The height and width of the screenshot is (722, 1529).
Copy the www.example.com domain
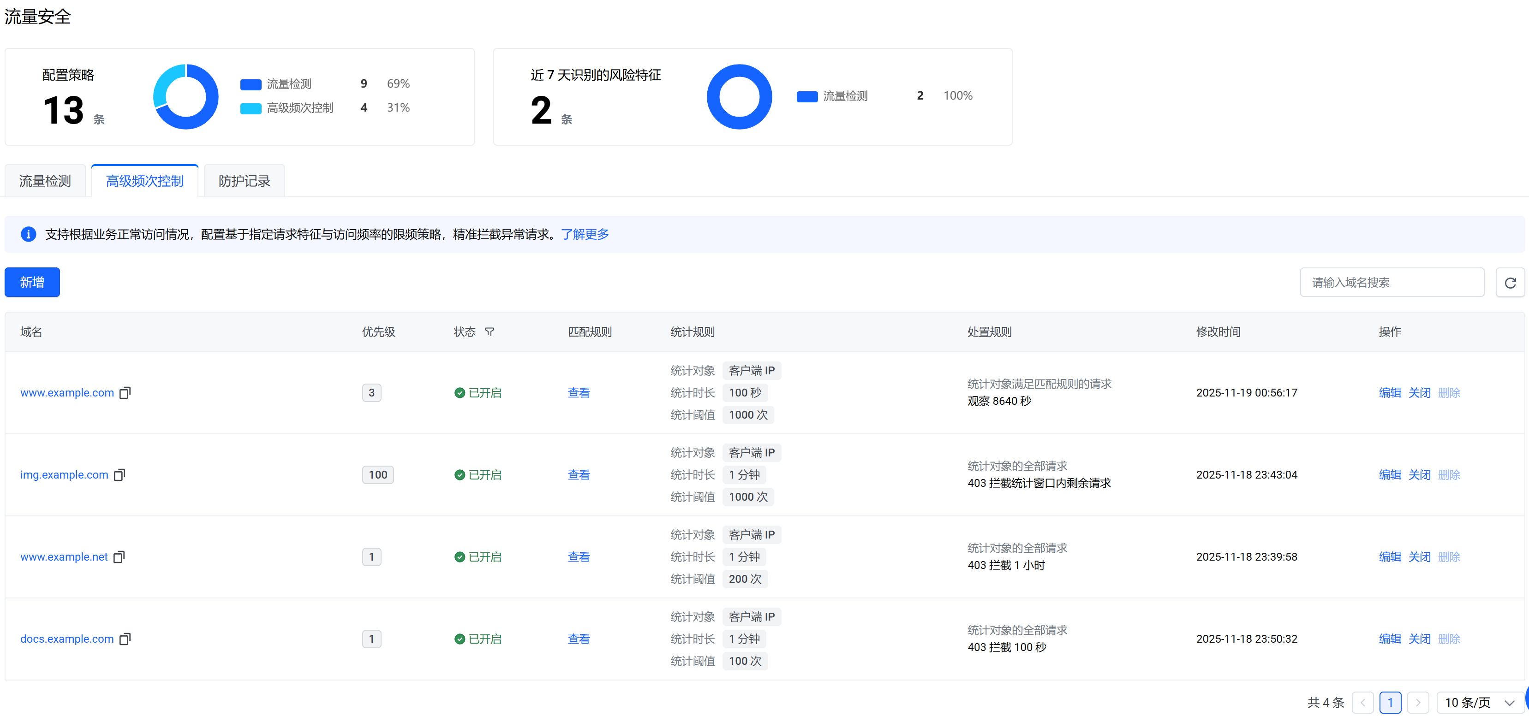coord(125,393)
